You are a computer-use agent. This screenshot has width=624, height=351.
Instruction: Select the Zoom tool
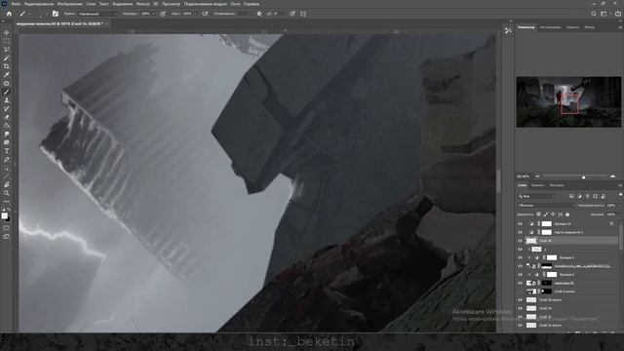click(x=7, y=193)
